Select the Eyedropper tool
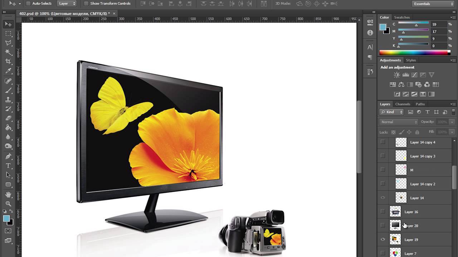The image size is (458, 257). [x=8, y=71]
